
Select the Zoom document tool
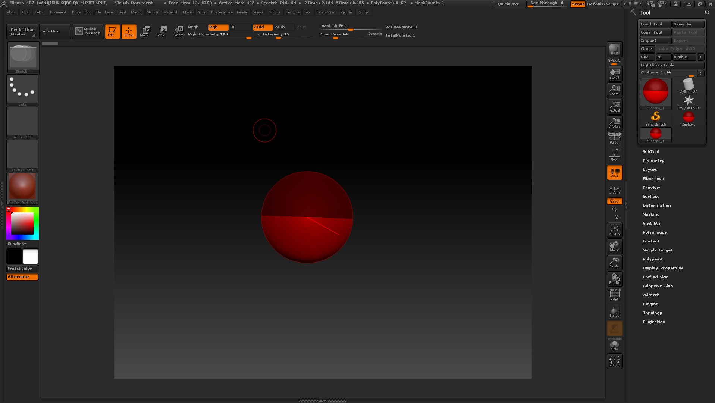(614, 90)
